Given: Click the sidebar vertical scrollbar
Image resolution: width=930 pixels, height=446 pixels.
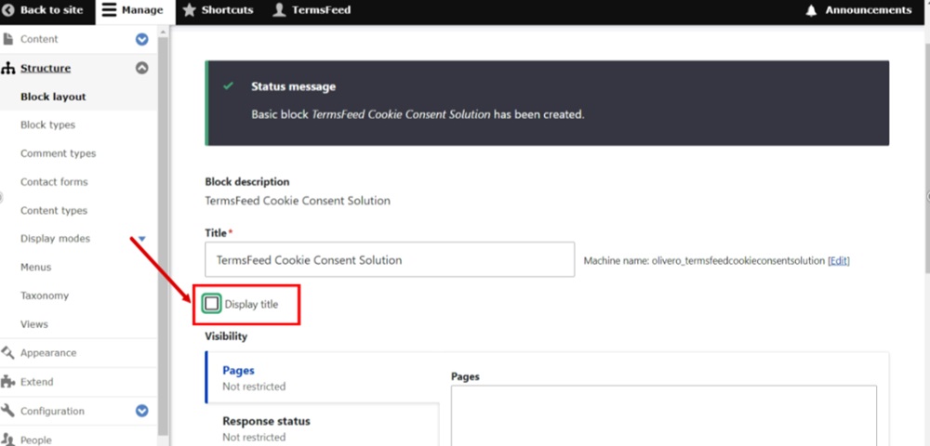Looking at the screenshot, I should click(x=163, y=237).
